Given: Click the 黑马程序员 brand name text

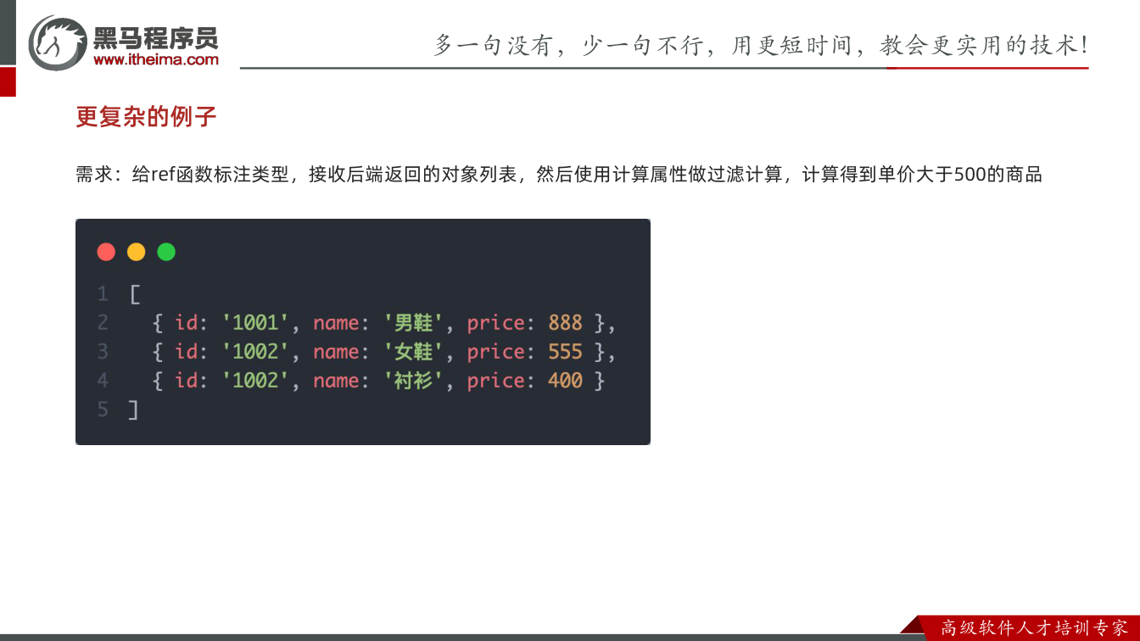Looking at the screenshot, I should 156,37.
